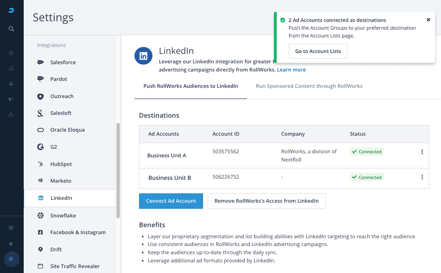The height and width of the screenshot is (273, 441).
Task: Click Remove RollWorks's Access from LinkedIn button
Action: click(x=266, y=201)
